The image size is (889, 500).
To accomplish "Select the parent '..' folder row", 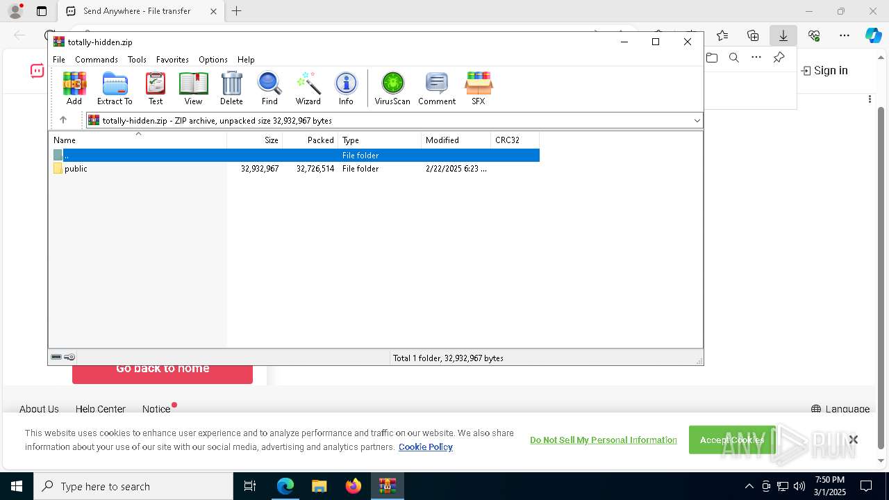I will (294, 156).
